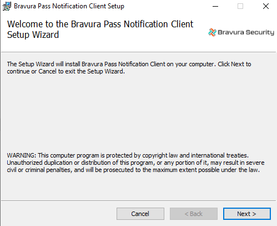Close the setup window with the X

pos(266,6)
